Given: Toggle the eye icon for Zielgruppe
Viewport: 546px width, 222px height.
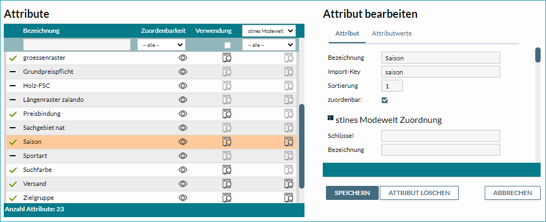Looking at the screenshot, I should click(183, 198).
